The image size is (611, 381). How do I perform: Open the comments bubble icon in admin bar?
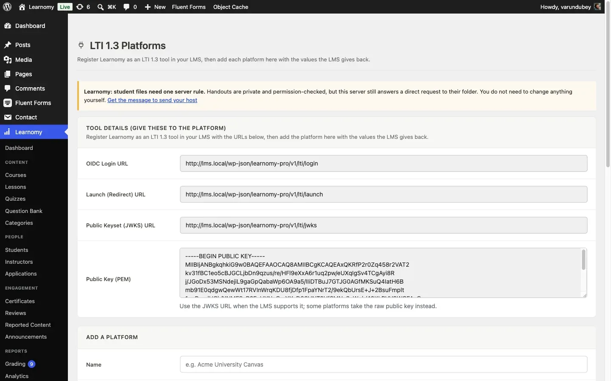126,7
